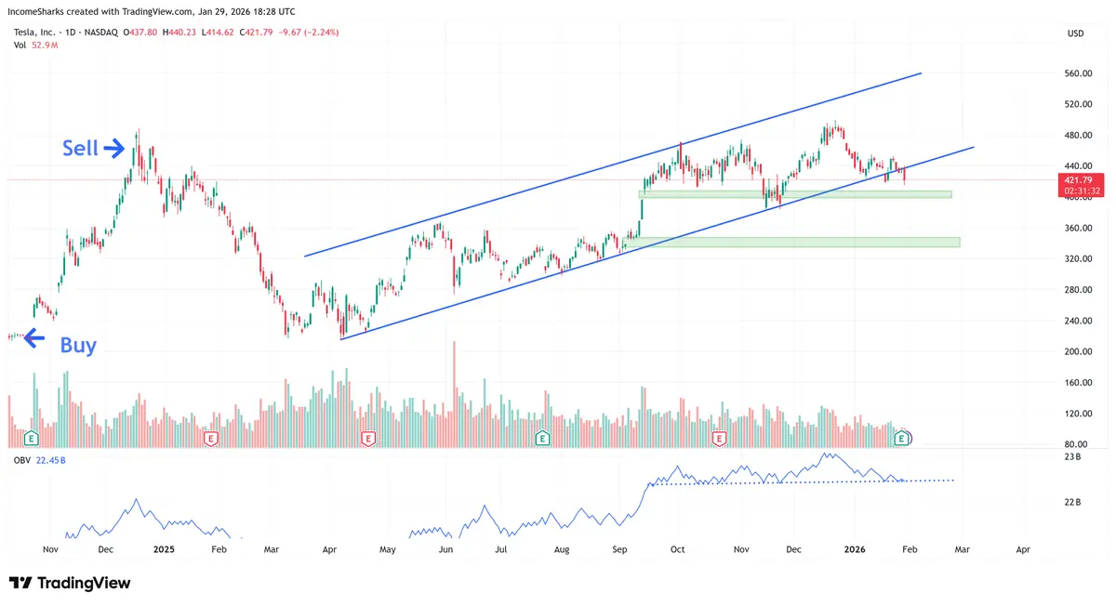Select the lower green support zone near 340
This screenshot has width=1116, height=606.
[791, 243]
